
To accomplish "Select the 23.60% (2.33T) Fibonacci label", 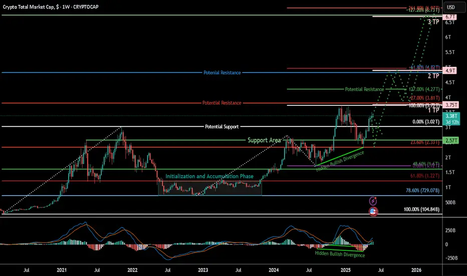I will (x=425, y=142).
